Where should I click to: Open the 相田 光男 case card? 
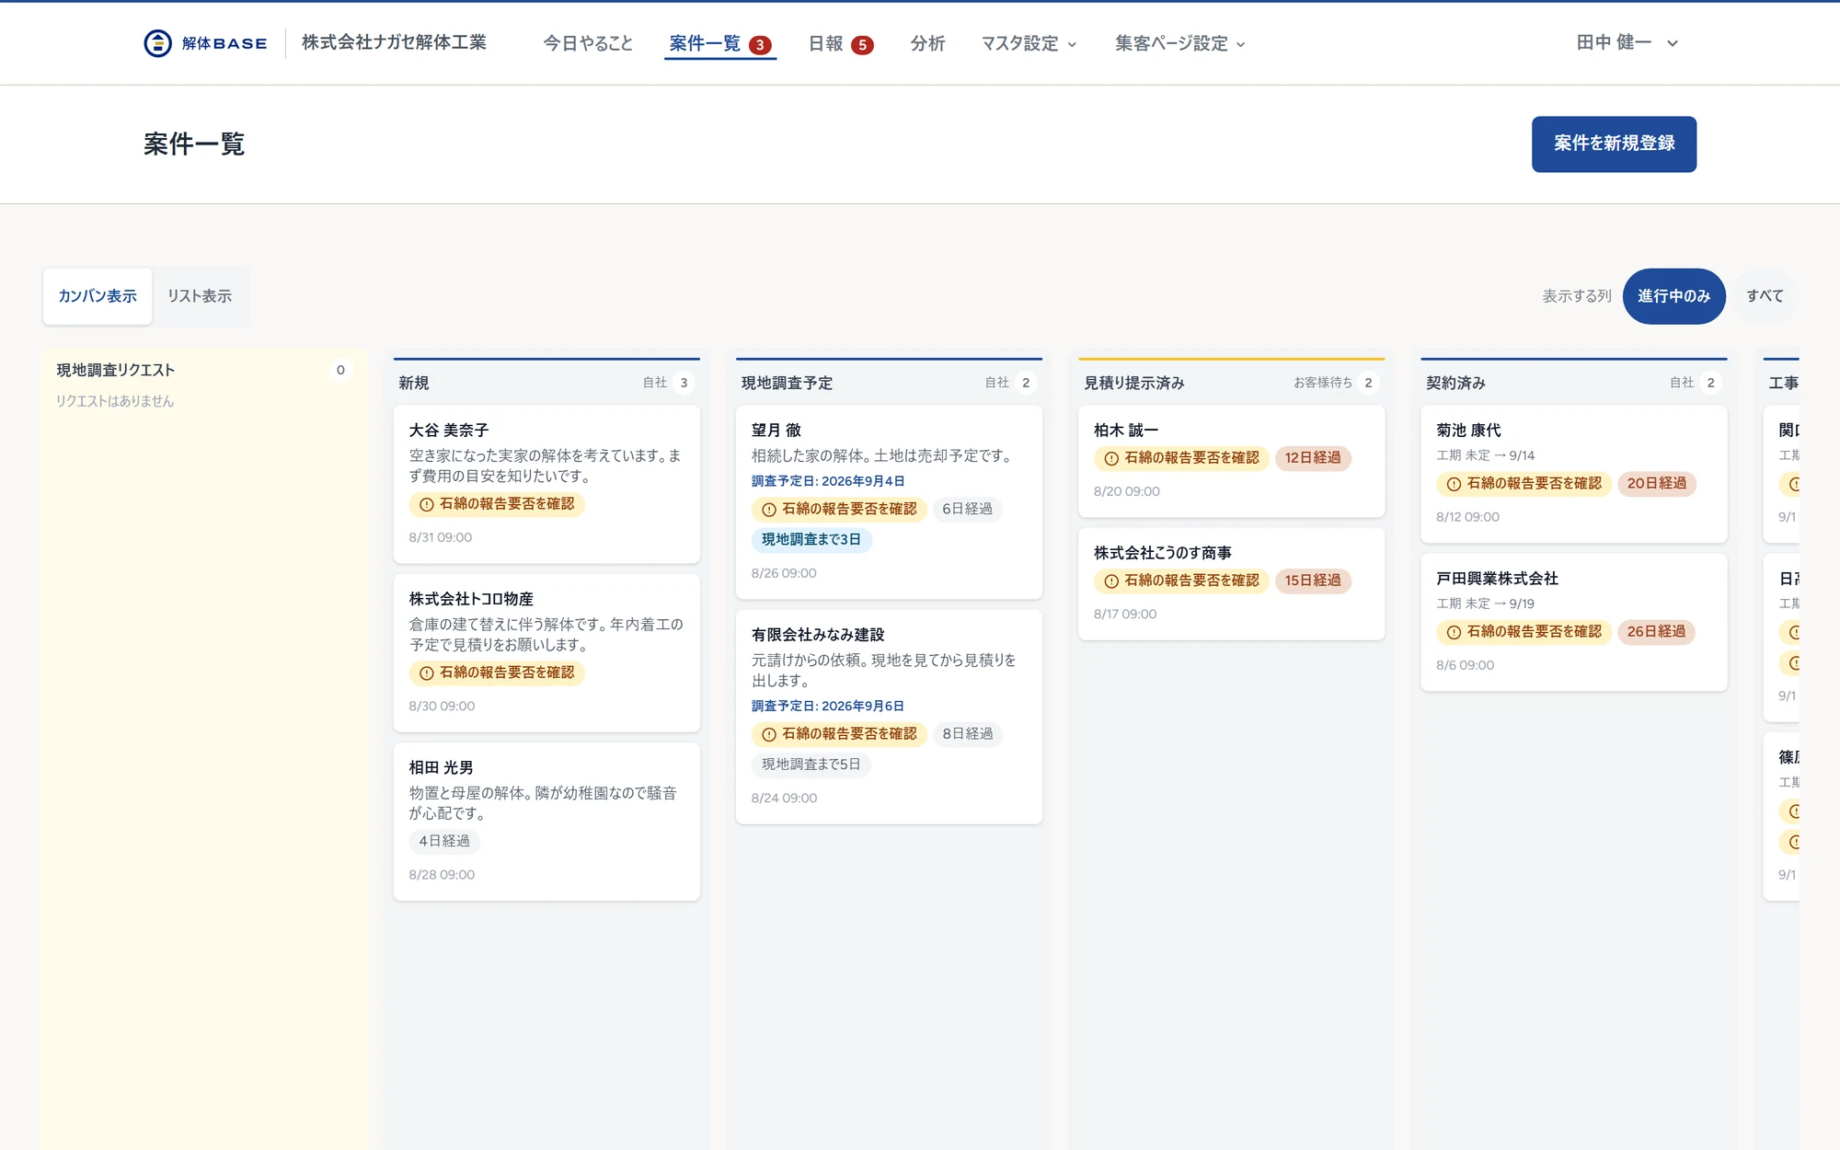click(546, 822)
